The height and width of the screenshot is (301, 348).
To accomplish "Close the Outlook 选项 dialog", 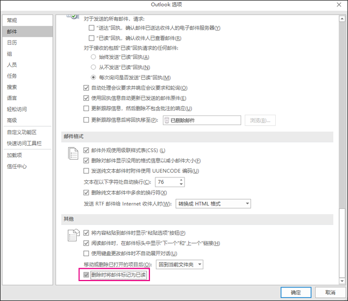I will click(339, 5).
